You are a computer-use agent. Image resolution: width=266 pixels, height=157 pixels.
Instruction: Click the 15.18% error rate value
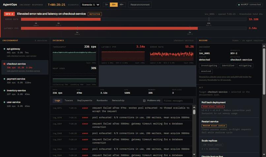point(253,19)
